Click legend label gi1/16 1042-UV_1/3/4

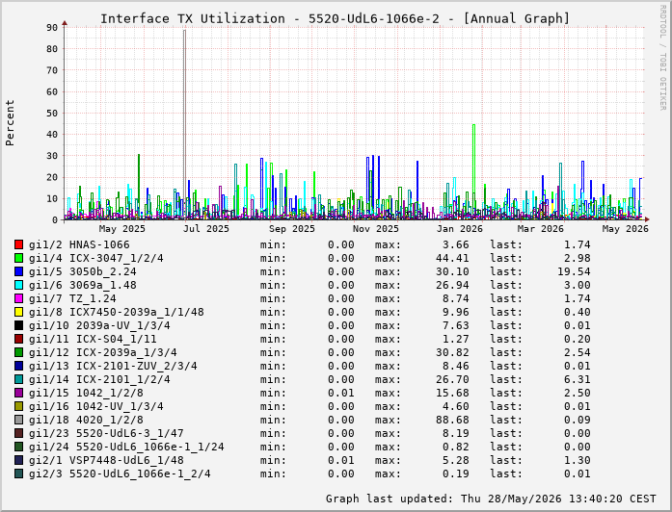tap(96, 406)
